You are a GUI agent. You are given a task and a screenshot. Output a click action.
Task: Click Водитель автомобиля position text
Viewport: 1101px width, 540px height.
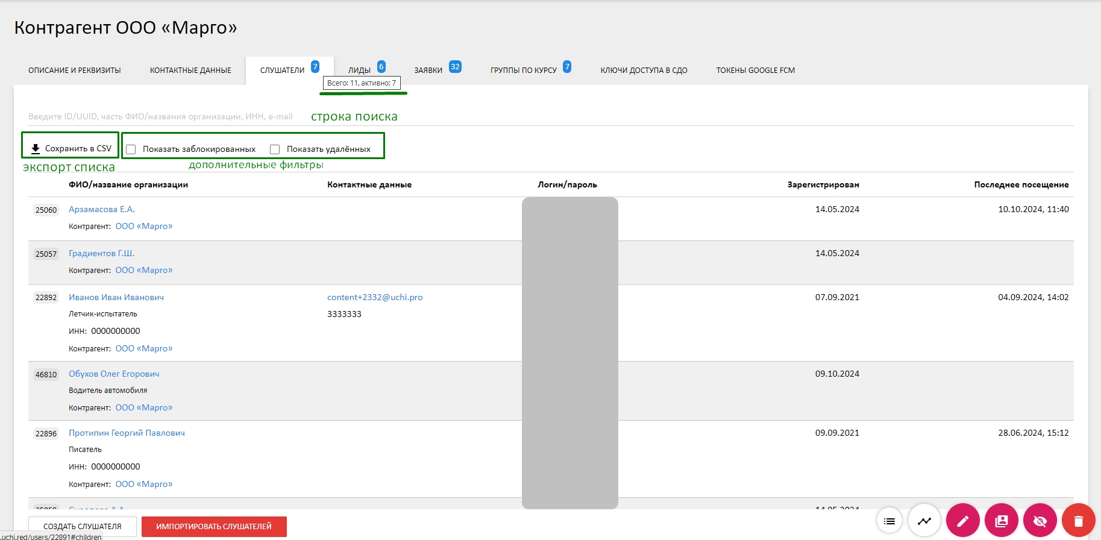click(108, 391)
